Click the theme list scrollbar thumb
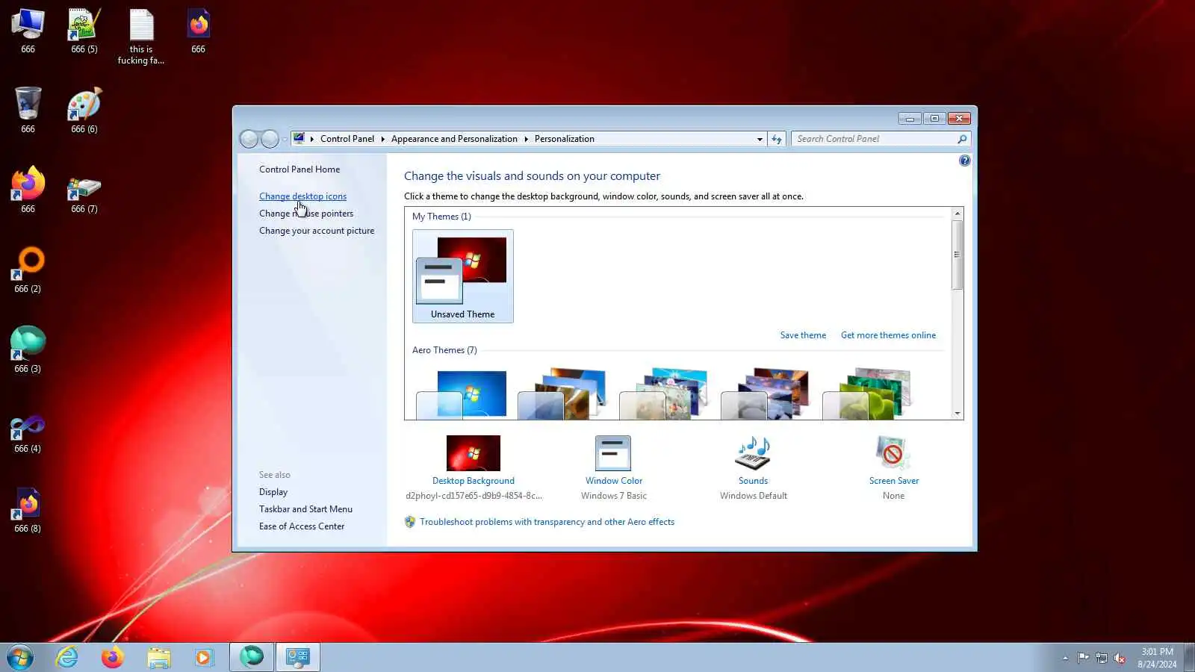The height and width of the screenshot is (672, 1195). 957,255
